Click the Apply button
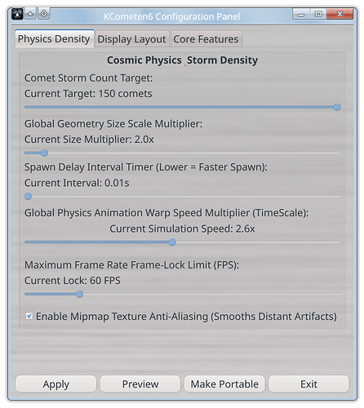Image resolution: width=364 pixels, height=408 pixels. 56,384
